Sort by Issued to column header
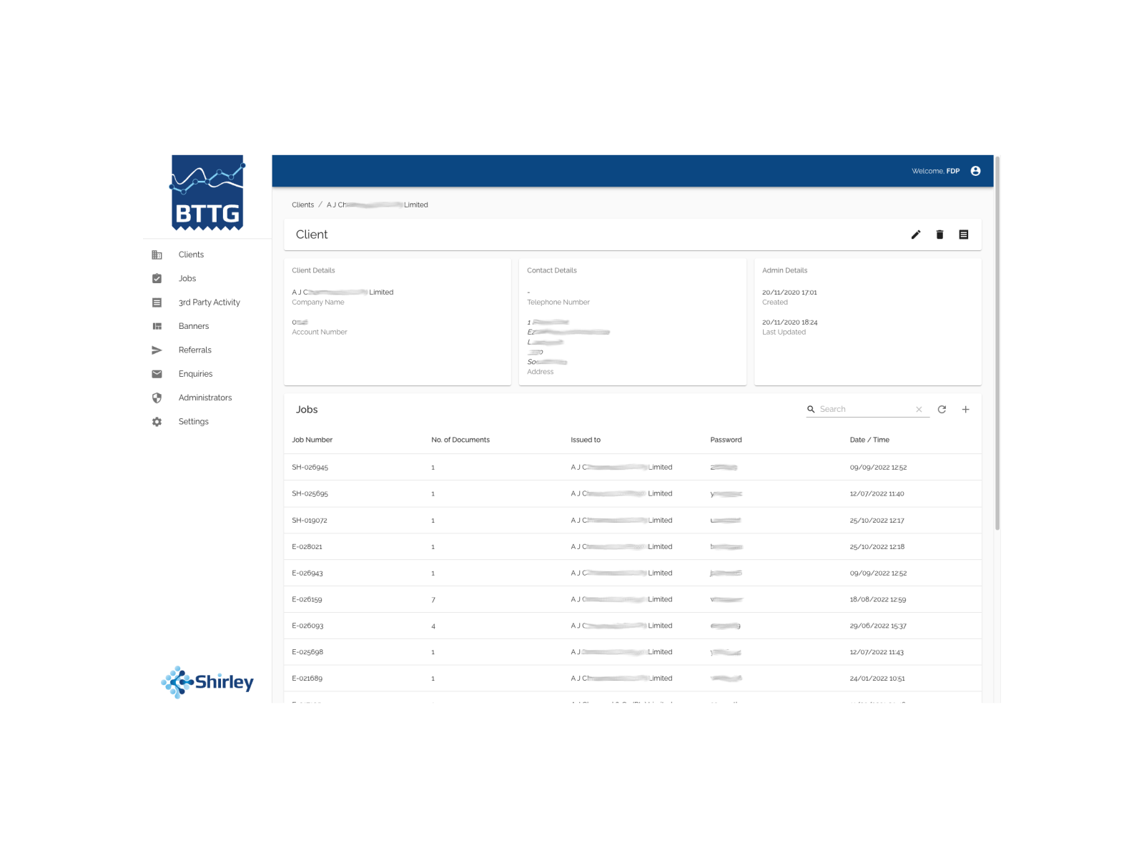1144x858 pixels. pyautogui.click(x=586, y=440)
